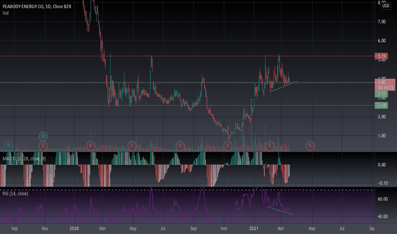Click the 60.00 RSI axis label
The height and width of the screenshot is (234, 397).
point(383,199)
